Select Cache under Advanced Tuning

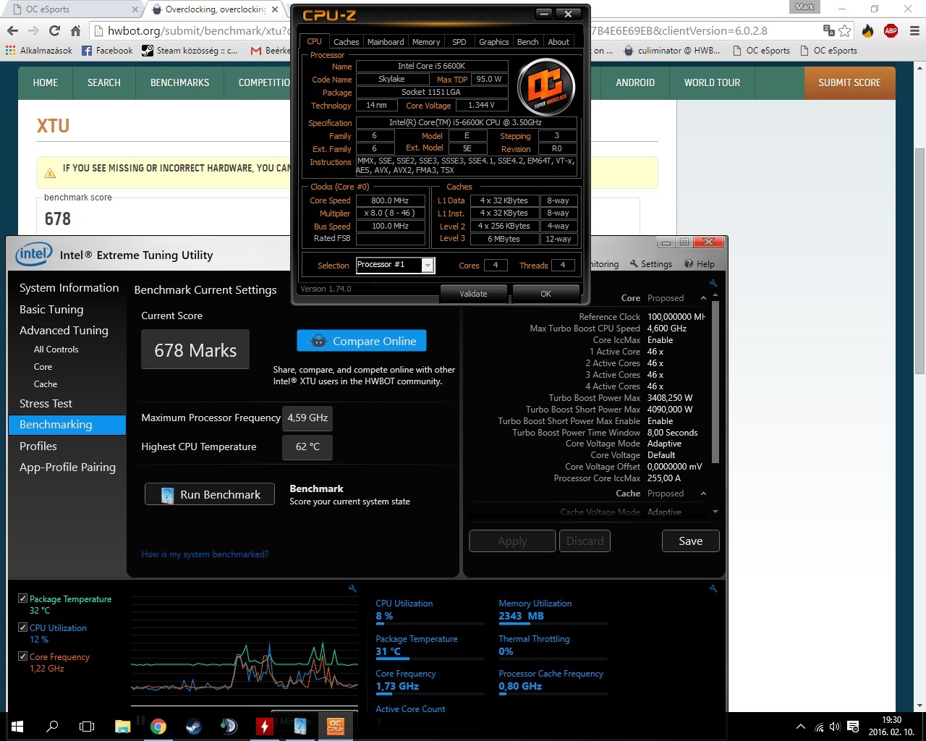click(46, 384)
